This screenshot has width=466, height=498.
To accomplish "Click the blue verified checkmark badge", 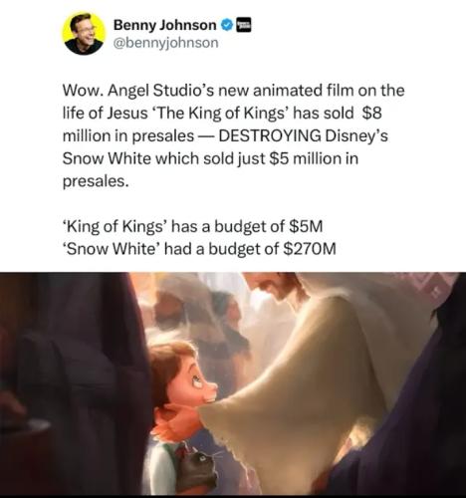I will 227,25.
